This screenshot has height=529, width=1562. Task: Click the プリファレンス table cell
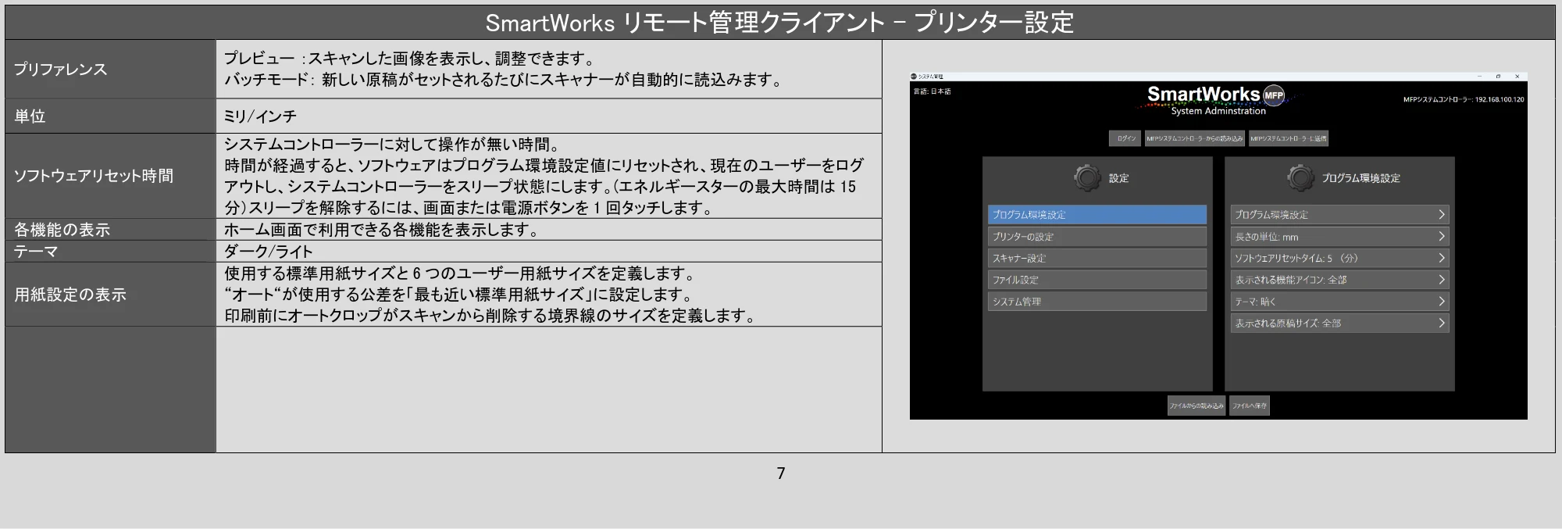110,69
